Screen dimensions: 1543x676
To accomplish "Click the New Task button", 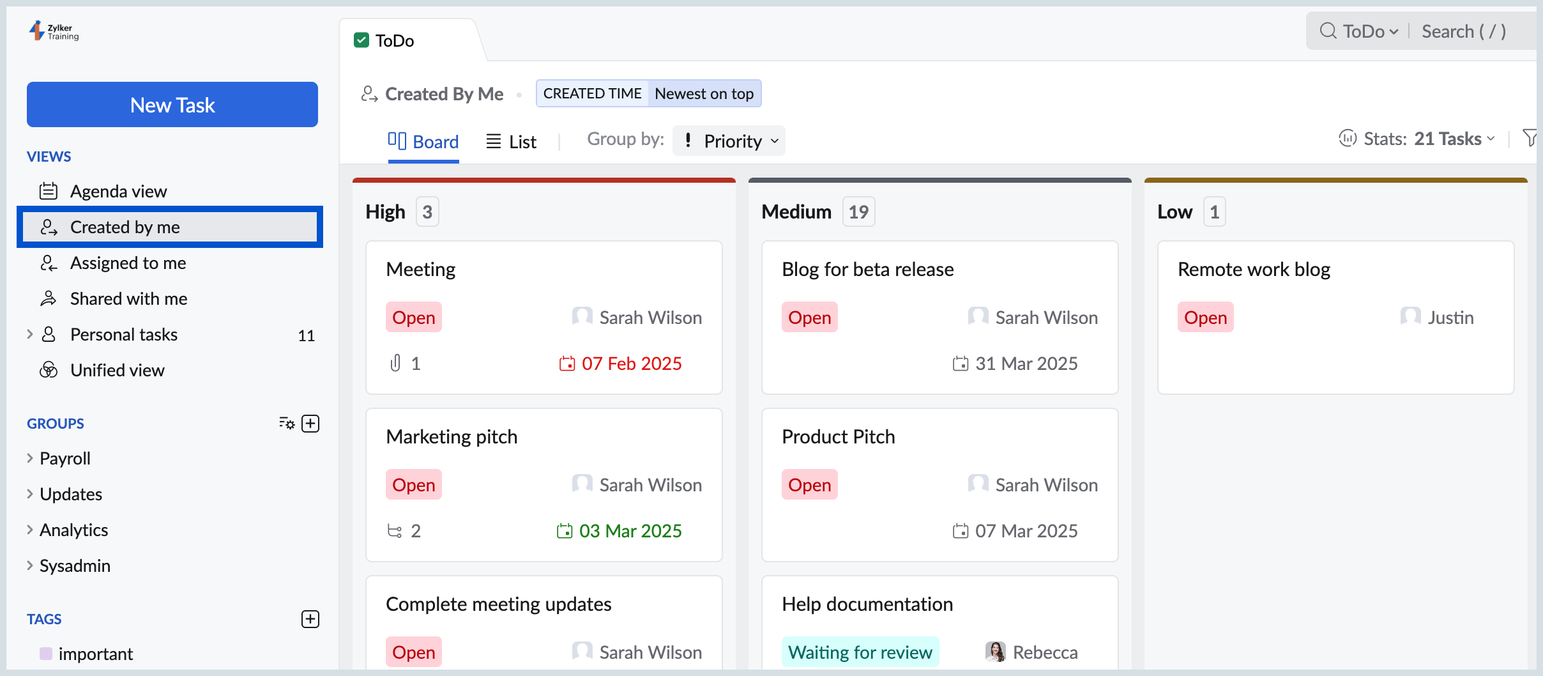I will (172, 104).
